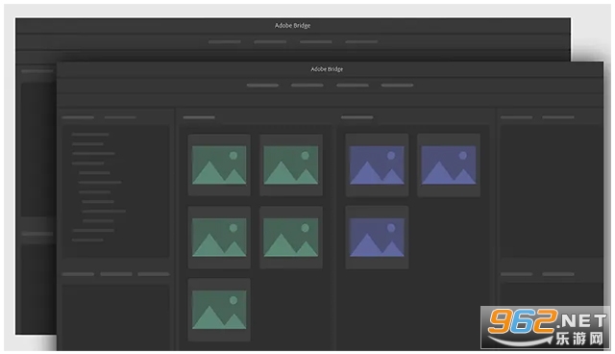This screenshot has height=354, width=615.
Task: Select the first green thumbnail in the middle row
Action: [x=219, y=238]
